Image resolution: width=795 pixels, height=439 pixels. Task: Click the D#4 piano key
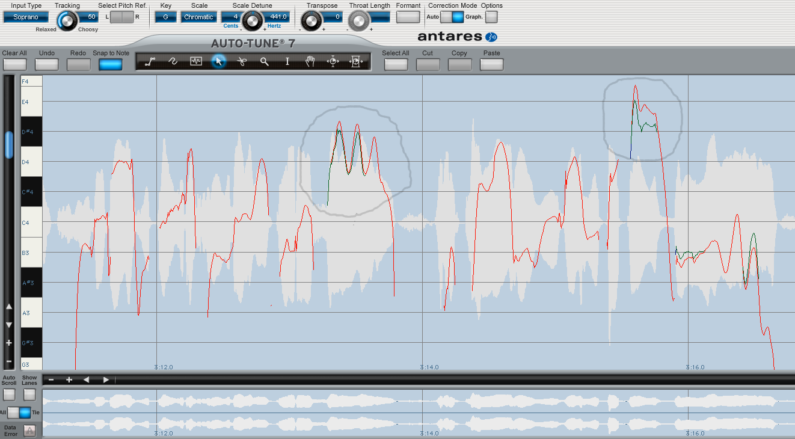tap(31, 131)
